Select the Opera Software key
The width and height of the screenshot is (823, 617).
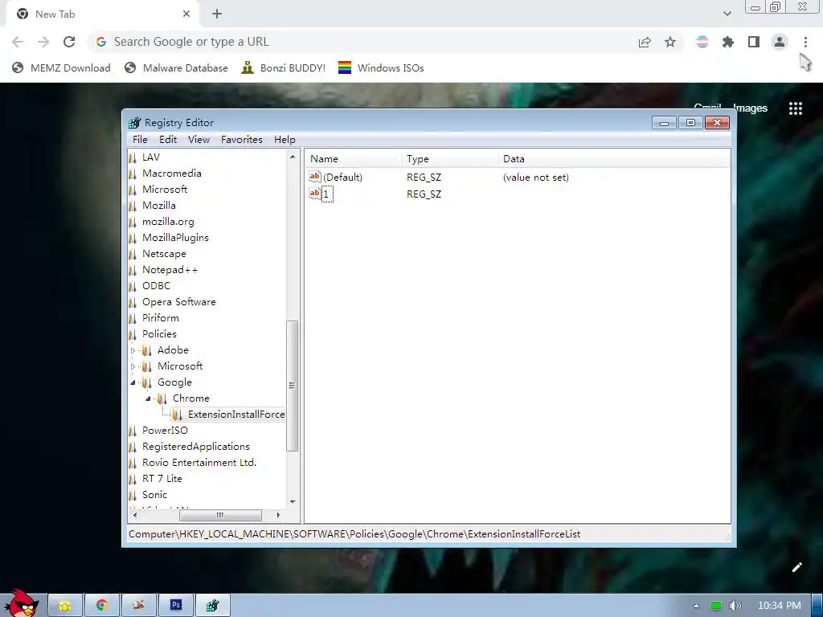[x=179, y=302]
